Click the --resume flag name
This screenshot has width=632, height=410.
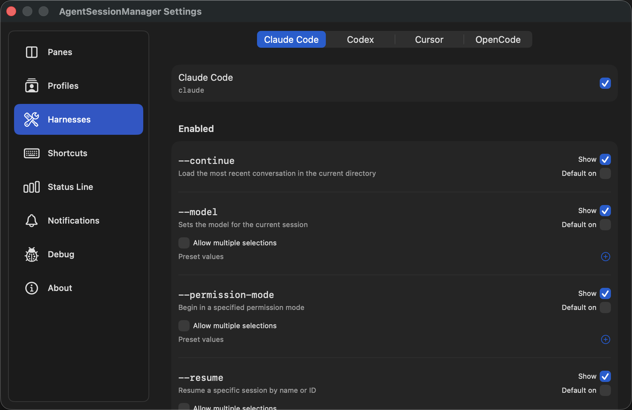coord(201,378)
